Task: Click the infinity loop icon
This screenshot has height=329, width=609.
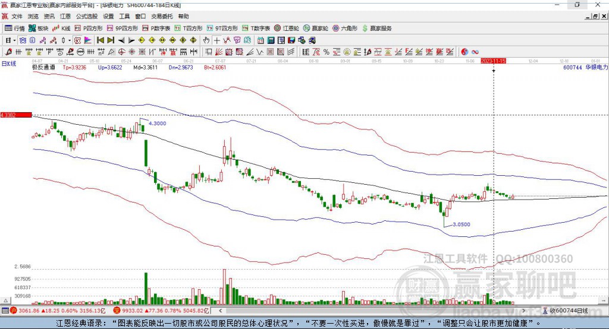Action: (475, 52)
